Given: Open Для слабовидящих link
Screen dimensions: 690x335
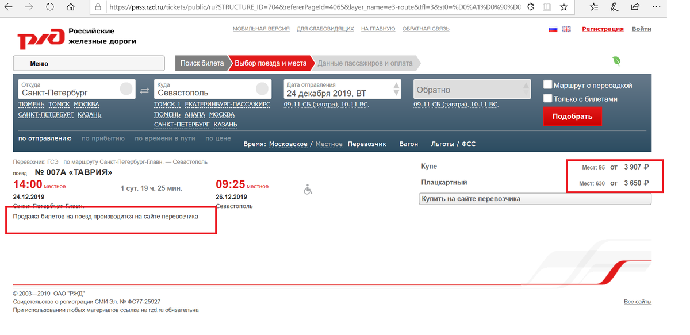Looking at the screenshot, I should tap(325, 29).
